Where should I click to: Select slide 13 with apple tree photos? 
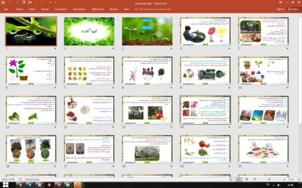point(147,110)
